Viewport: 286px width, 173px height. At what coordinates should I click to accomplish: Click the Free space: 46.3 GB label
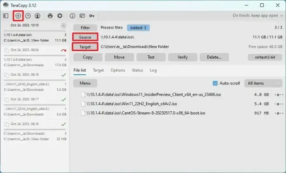265,47
